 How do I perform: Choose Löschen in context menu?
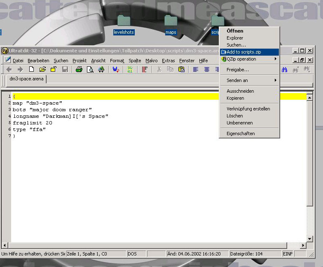pos(249,116)
